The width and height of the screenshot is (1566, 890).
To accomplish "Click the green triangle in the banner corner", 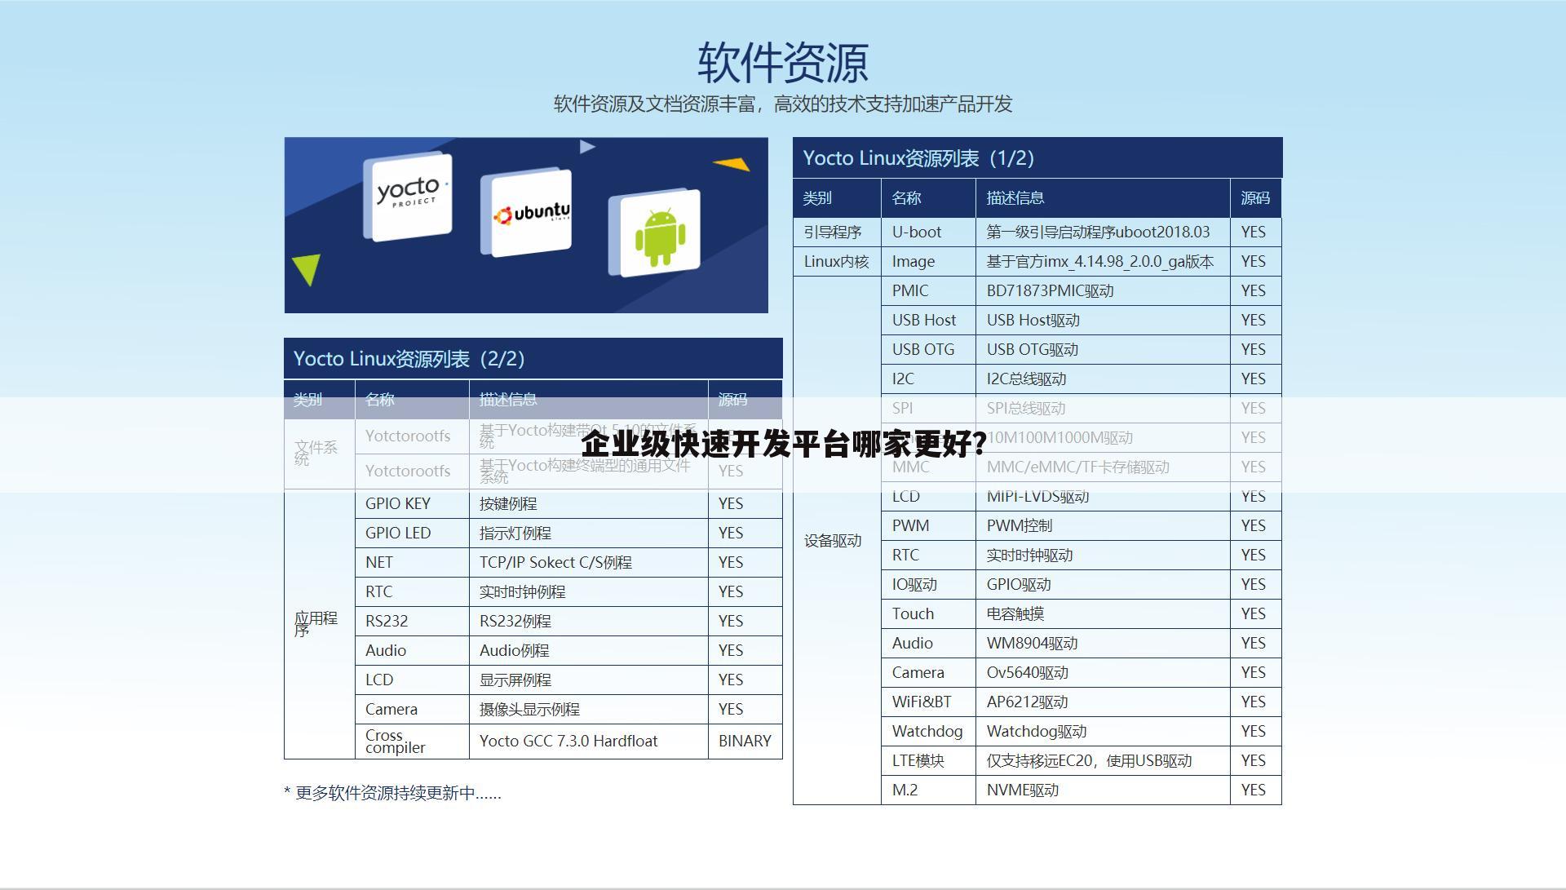I will [307, 265].
